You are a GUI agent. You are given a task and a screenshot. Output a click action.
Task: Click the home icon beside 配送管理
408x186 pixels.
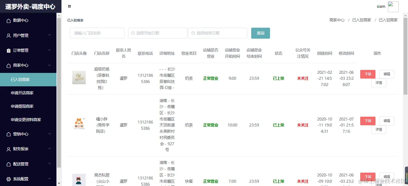(x=9, y=164)
